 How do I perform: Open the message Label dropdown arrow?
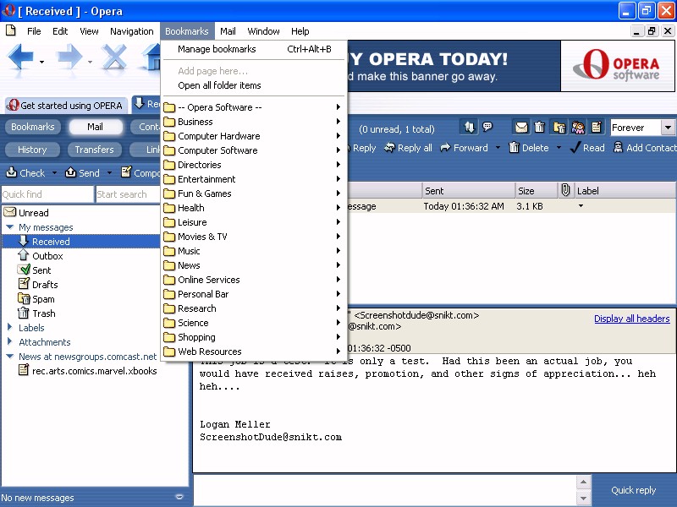tap(581, 206)
